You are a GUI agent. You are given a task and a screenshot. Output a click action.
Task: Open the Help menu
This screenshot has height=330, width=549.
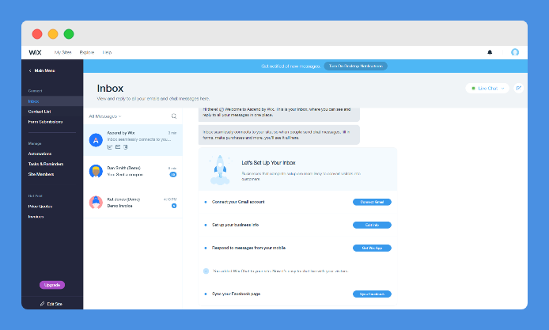click(x=107, y=52)
